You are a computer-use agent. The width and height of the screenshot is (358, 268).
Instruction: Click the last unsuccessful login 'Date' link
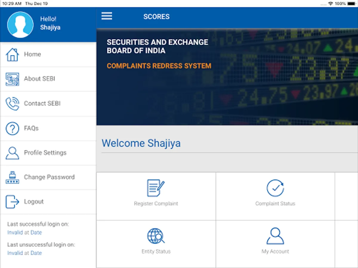36,253
